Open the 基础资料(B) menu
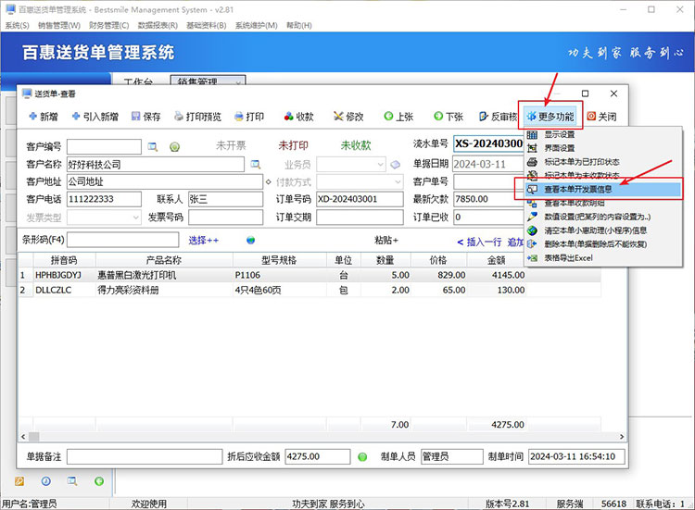Image resolution: width=695 pixels, height=510 pixels. (x=206, y=26)
